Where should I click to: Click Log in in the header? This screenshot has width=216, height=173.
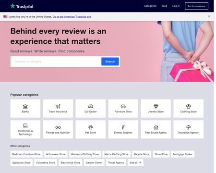(x=176, y=6)
